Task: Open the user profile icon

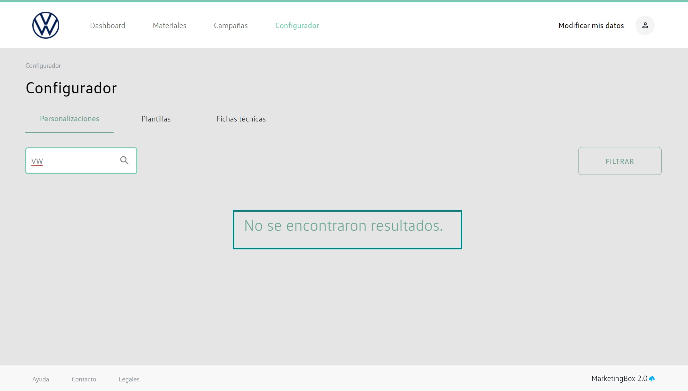Action: pyautogui.click(x=645, y=25)
